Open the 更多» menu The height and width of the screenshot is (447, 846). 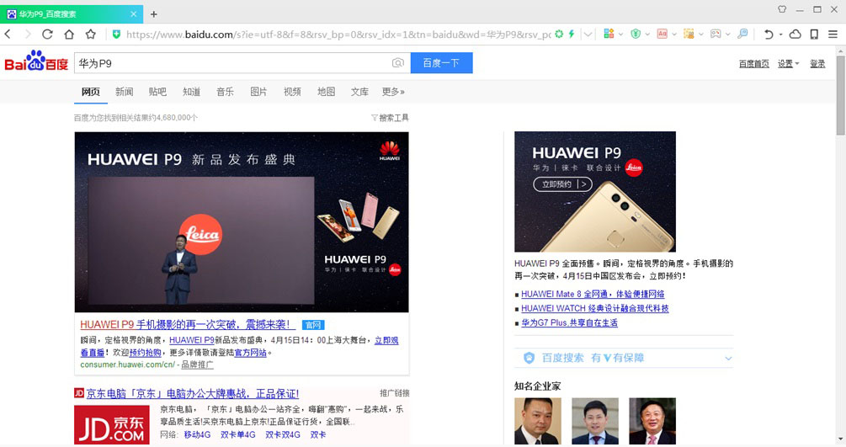click(393, 92)
